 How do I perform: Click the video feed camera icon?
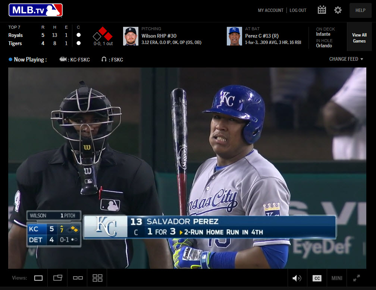point(63,59)
